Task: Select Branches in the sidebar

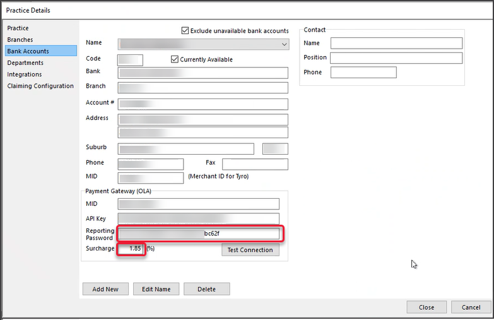Action: click(x=20, y=40)
